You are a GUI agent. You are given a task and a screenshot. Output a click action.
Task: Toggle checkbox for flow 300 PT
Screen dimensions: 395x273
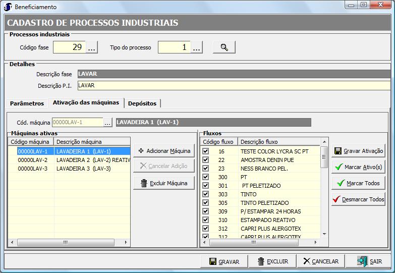[x=205, y=177]
